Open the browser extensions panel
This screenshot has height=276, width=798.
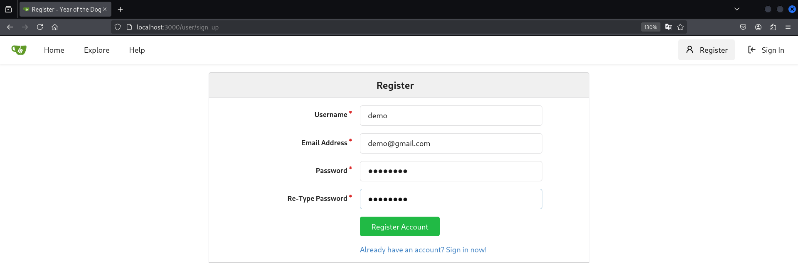click(x=773, y=27)
